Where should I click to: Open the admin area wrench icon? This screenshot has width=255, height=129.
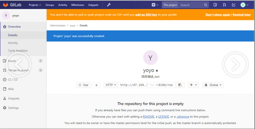109,5
